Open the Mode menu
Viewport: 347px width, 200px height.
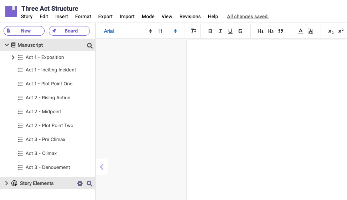pos(148,17)
